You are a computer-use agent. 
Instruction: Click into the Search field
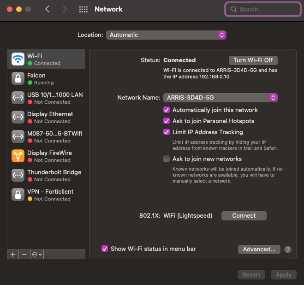tap(262, 9)
